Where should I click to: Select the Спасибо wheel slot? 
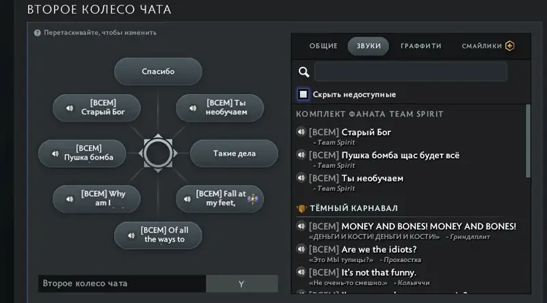click(158, 72)
